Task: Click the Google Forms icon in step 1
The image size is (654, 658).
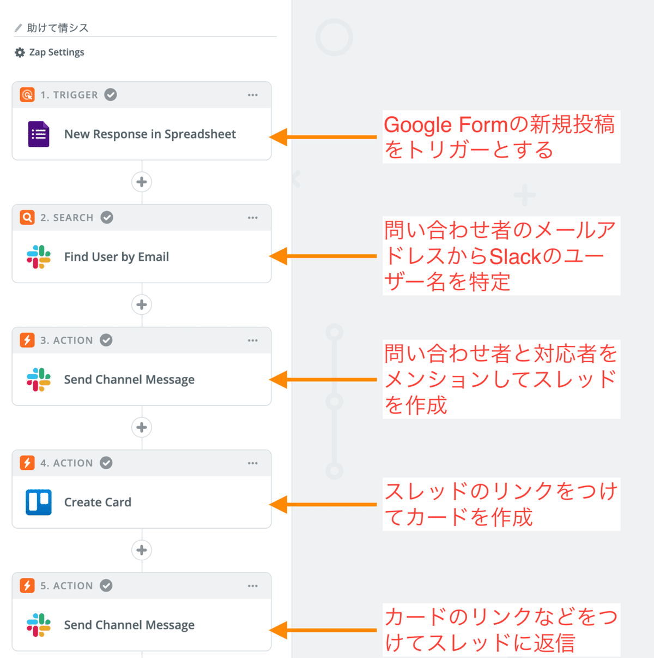Action: 39,134
